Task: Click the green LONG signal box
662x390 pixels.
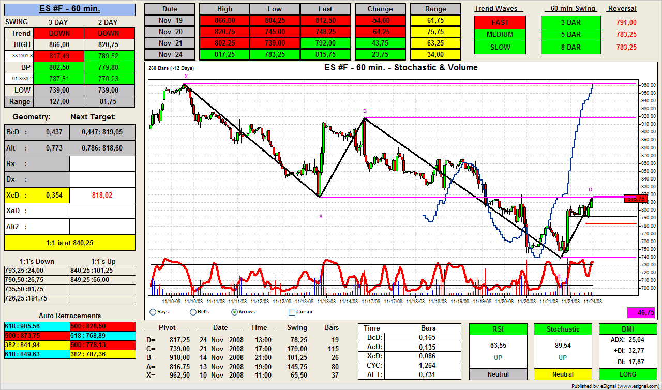Action: click(628, 374)
